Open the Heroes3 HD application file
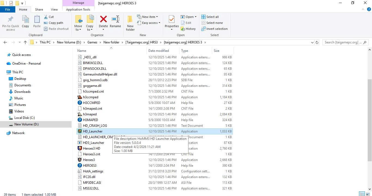This screenshot has height=196, width=372. pyautogui.click(x=92, y=148)
